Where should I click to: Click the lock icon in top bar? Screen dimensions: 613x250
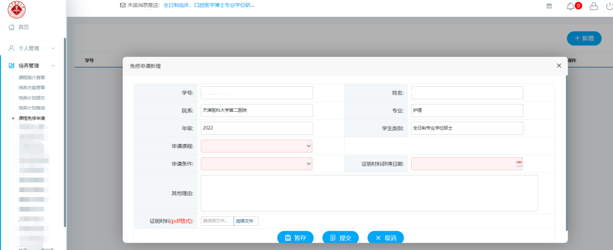pyautogui.click(x=594, y=6)
